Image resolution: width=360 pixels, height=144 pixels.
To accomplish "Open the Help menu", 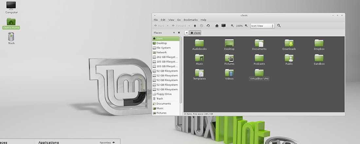I will coord(204,20).
